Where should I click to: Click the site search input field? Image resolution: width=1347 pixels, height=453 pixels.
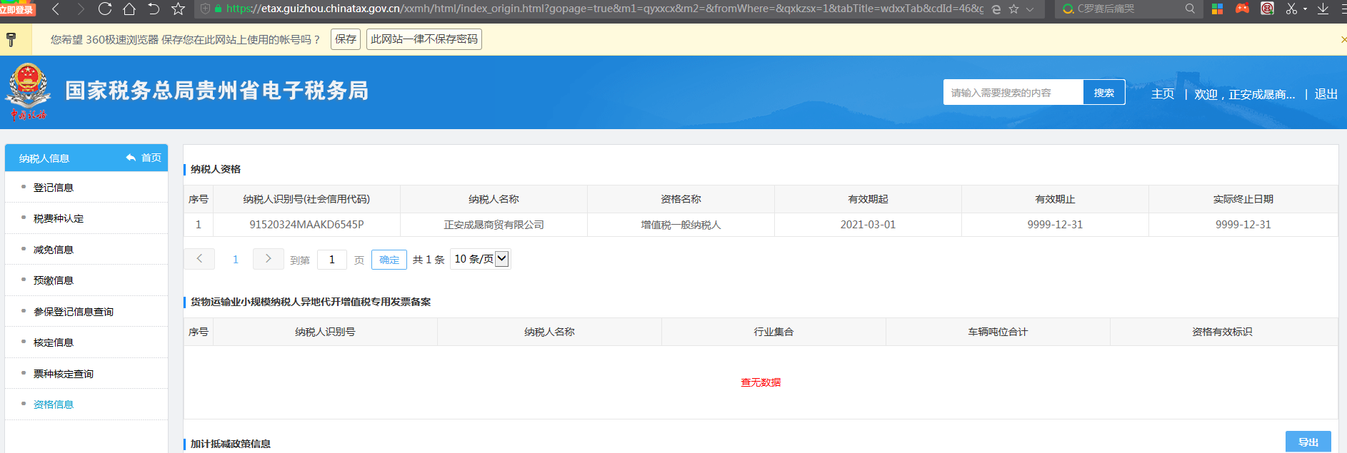1013,93
